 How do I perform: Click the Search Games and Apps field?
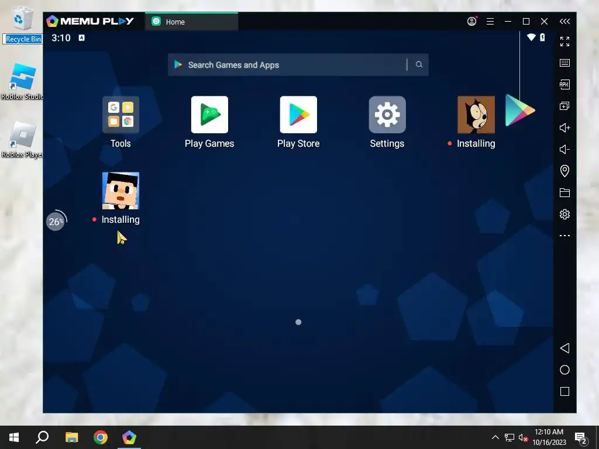[x=298, y=64]
